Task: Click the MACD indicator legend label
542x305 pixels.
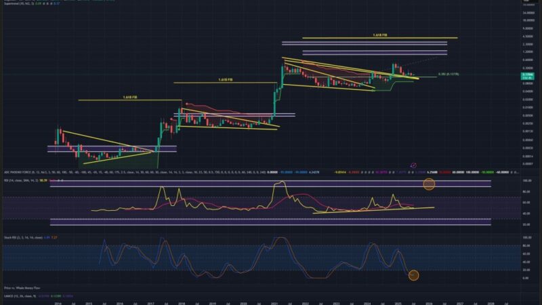Action: [x=20, y=296]
